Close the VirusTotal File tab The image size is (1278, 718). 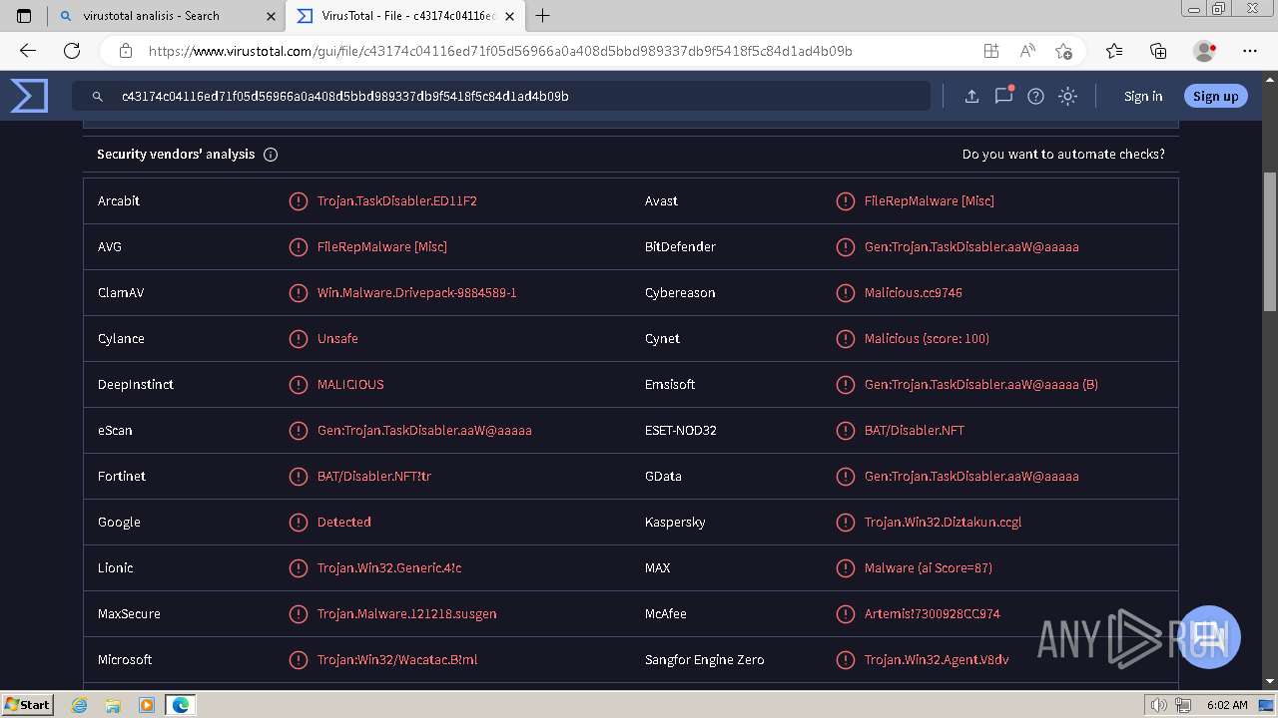pos(509,16)
